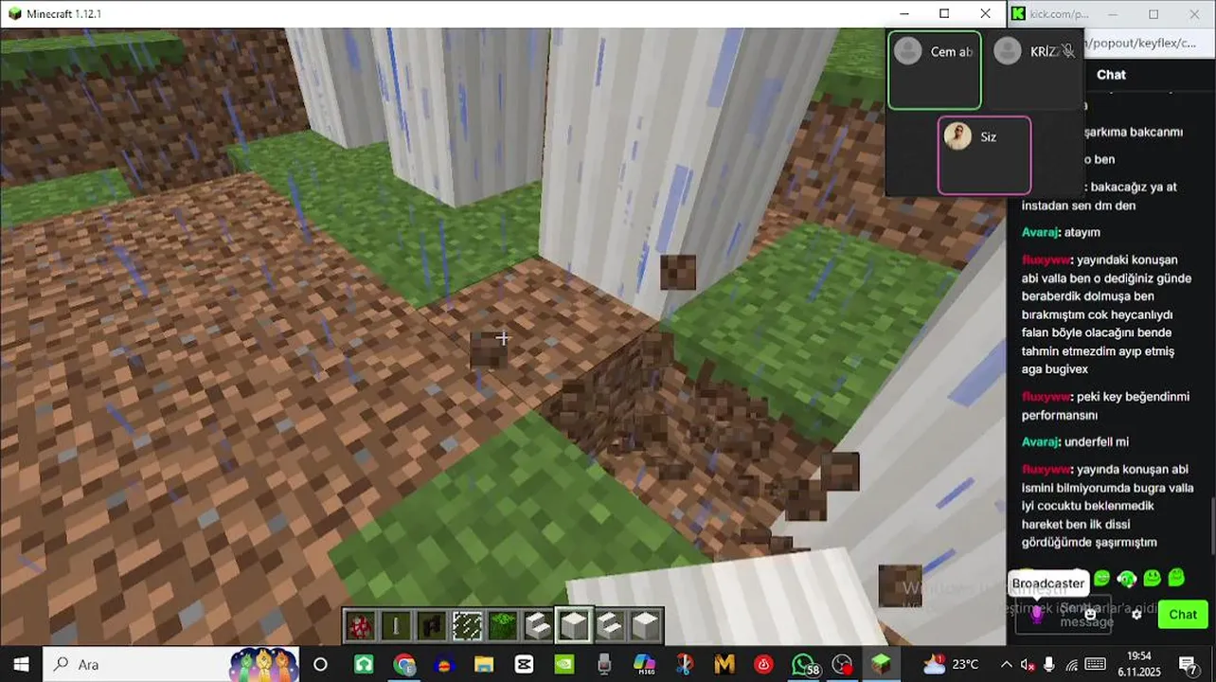Unmute the system volume tray icon
Viewport: 1216px width, 682px height.
(x=1028, y=664)
